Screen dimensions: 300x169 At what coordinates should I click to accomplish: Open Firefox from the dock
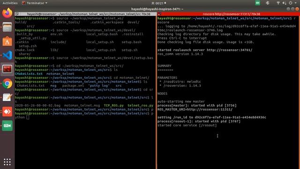[x=7, y=13]
